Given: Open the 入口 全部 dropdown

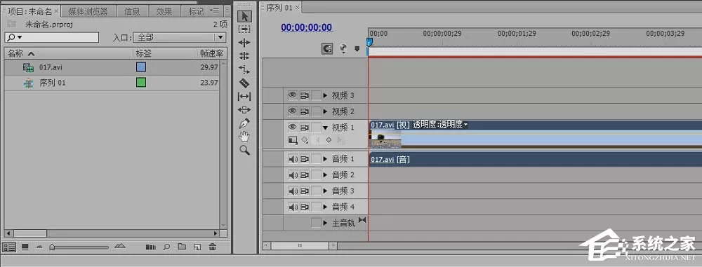Looking at the screenshot, I should 180,38.
